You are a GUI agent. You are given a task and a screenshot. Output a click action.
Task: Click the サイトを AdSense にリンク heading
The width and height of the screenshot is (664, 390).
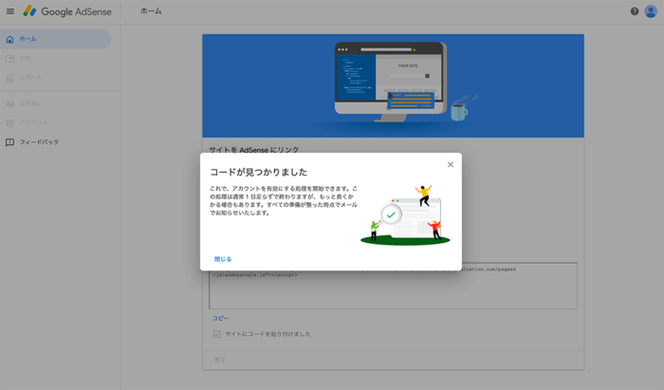(x=254, y=150)
